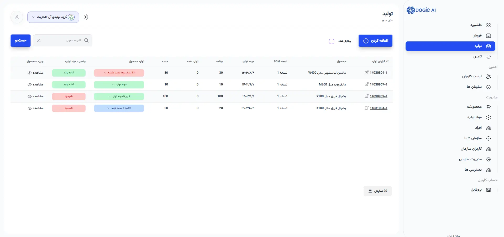This screenshot has width=504, height=237.
Task: Click list icon in 20 نمایش button
Action: (370, 191)
